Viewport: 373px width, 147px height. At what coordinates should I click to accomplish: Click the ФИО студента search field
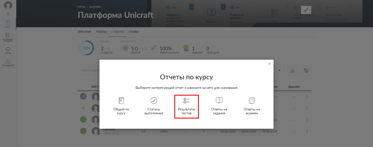click(x=89, y=70)
